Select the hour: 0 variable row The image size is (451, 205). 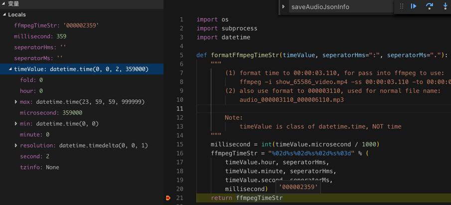click(x=82, y=91)
